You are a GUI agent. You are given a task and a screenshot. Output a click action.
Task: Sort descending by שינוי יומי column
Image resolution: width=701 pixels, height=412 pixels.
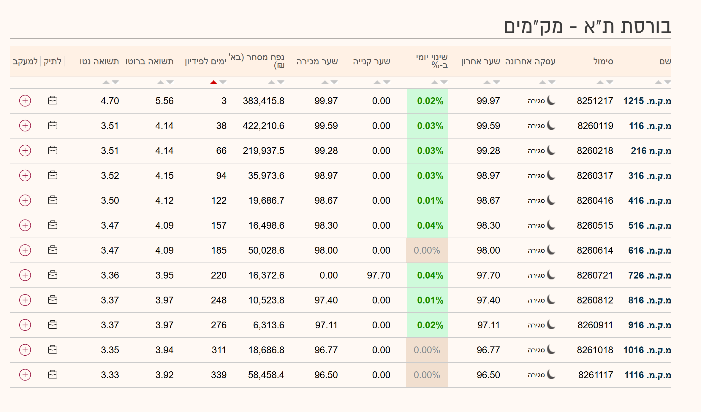point(444,82)
